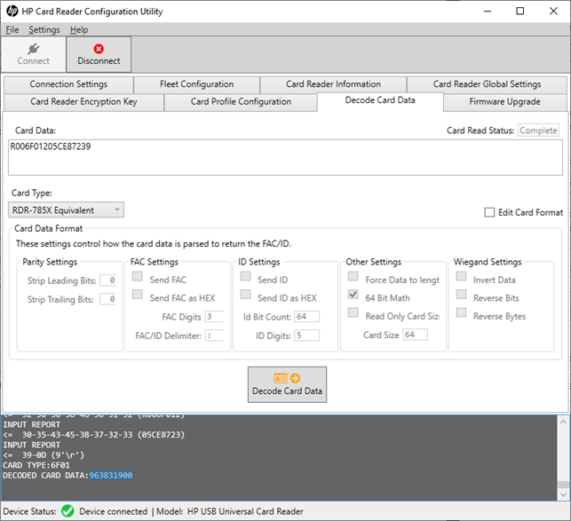Toggle Send ID checkbox
This screenshot has width=571, height=521.
point(245,276)
